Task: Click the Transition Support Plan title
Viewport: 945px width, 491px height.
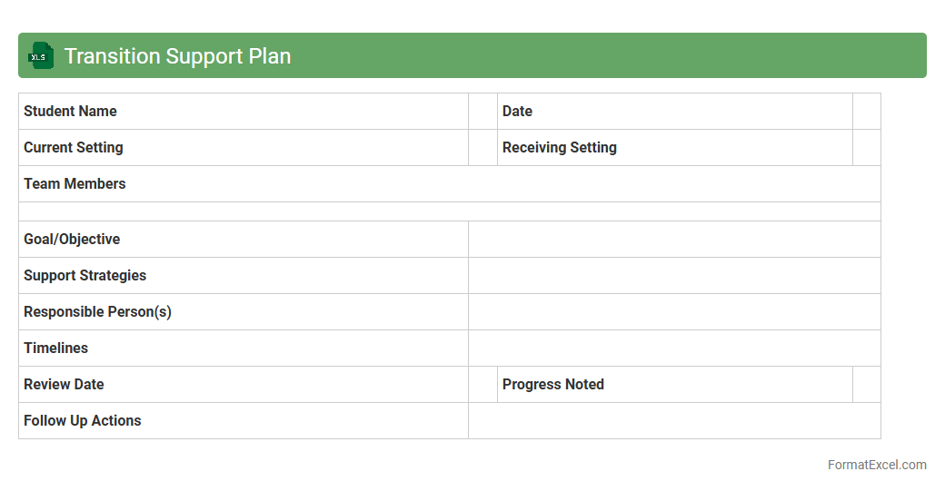Action: (177, 56)
